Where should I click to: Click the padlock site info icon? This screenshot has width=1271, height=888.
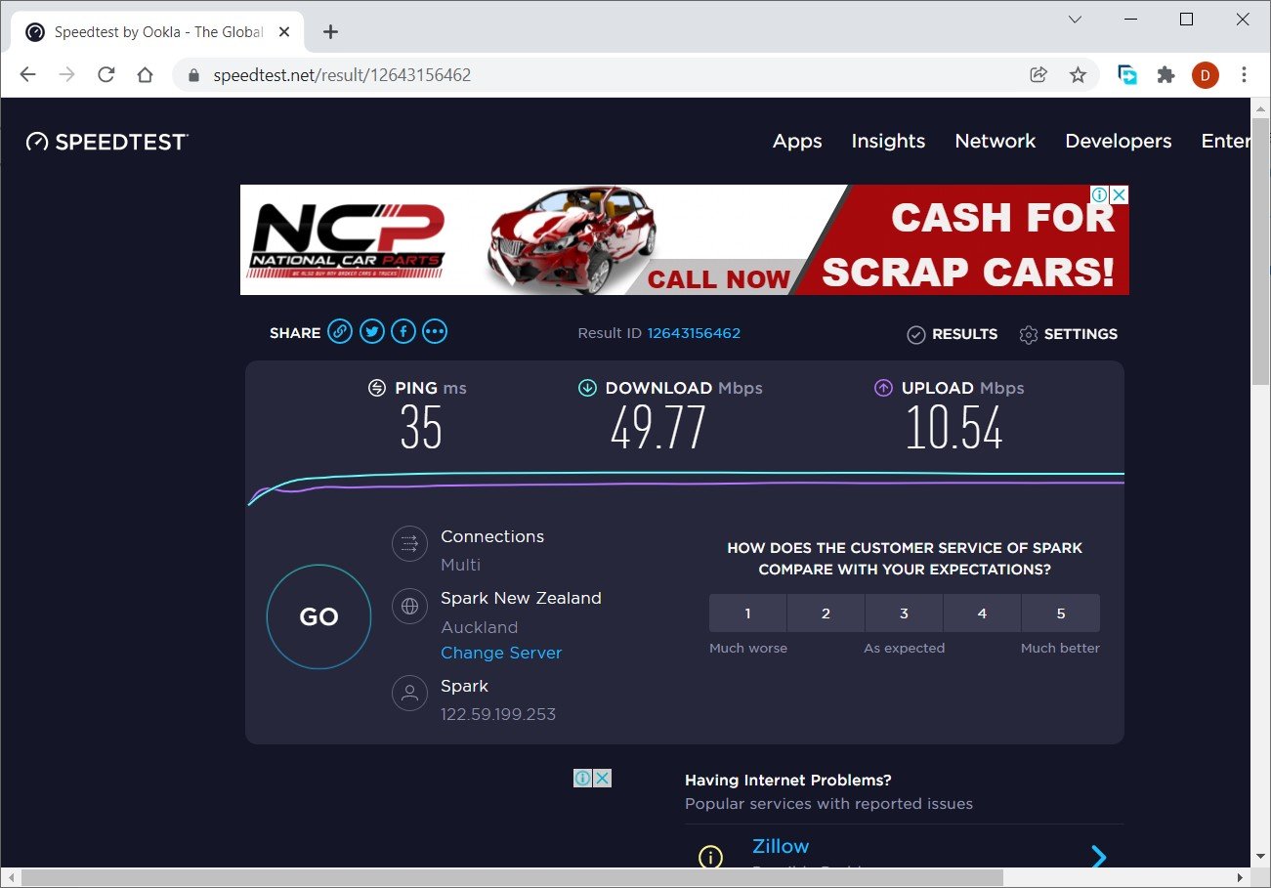click(x=193, y=75)
